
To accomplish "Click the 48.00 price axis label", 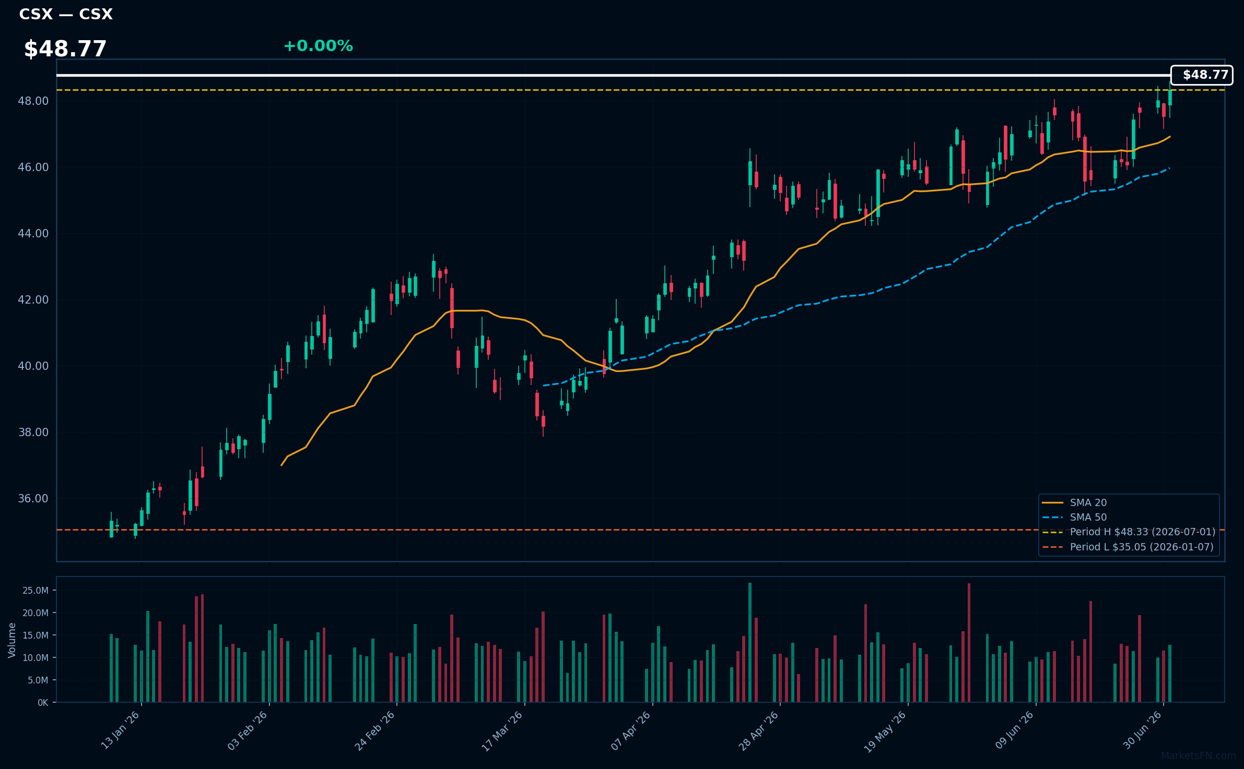I will point(33,101).
